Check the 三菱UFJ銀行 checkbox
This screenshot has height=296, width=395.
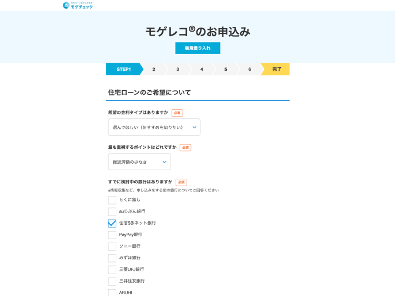pyautogui.click(x=112, y=270)
